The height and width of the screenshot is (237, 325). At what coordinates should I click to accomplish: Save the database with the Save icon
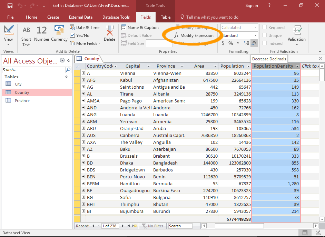[x=10, y=6]
